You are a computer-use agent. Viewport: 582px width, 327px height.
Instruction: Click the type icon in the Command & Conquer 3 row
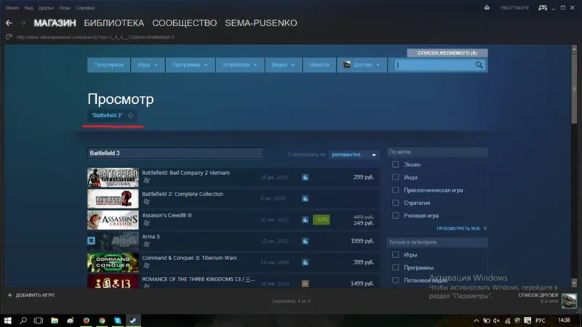[305, 262]
